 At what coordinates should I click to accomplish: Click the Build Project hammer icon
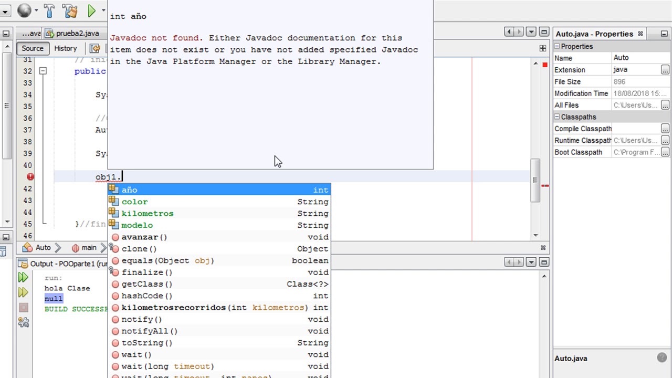pos(49,10)
